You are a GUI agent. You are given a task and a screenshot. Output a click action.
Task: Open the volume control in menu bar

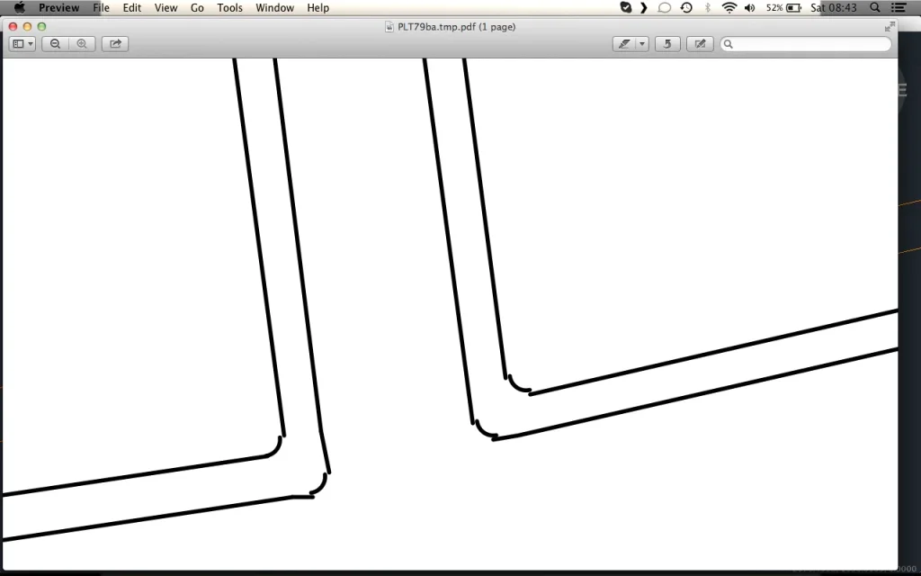click(749, 7)
